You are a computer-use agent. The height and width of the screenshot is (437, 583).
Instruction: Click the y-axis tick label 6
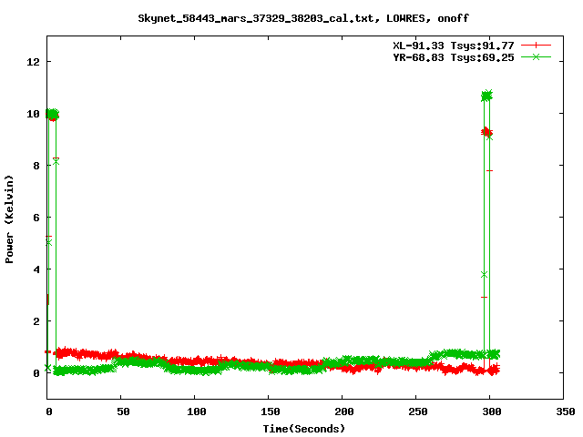click(x=36, y=218)
